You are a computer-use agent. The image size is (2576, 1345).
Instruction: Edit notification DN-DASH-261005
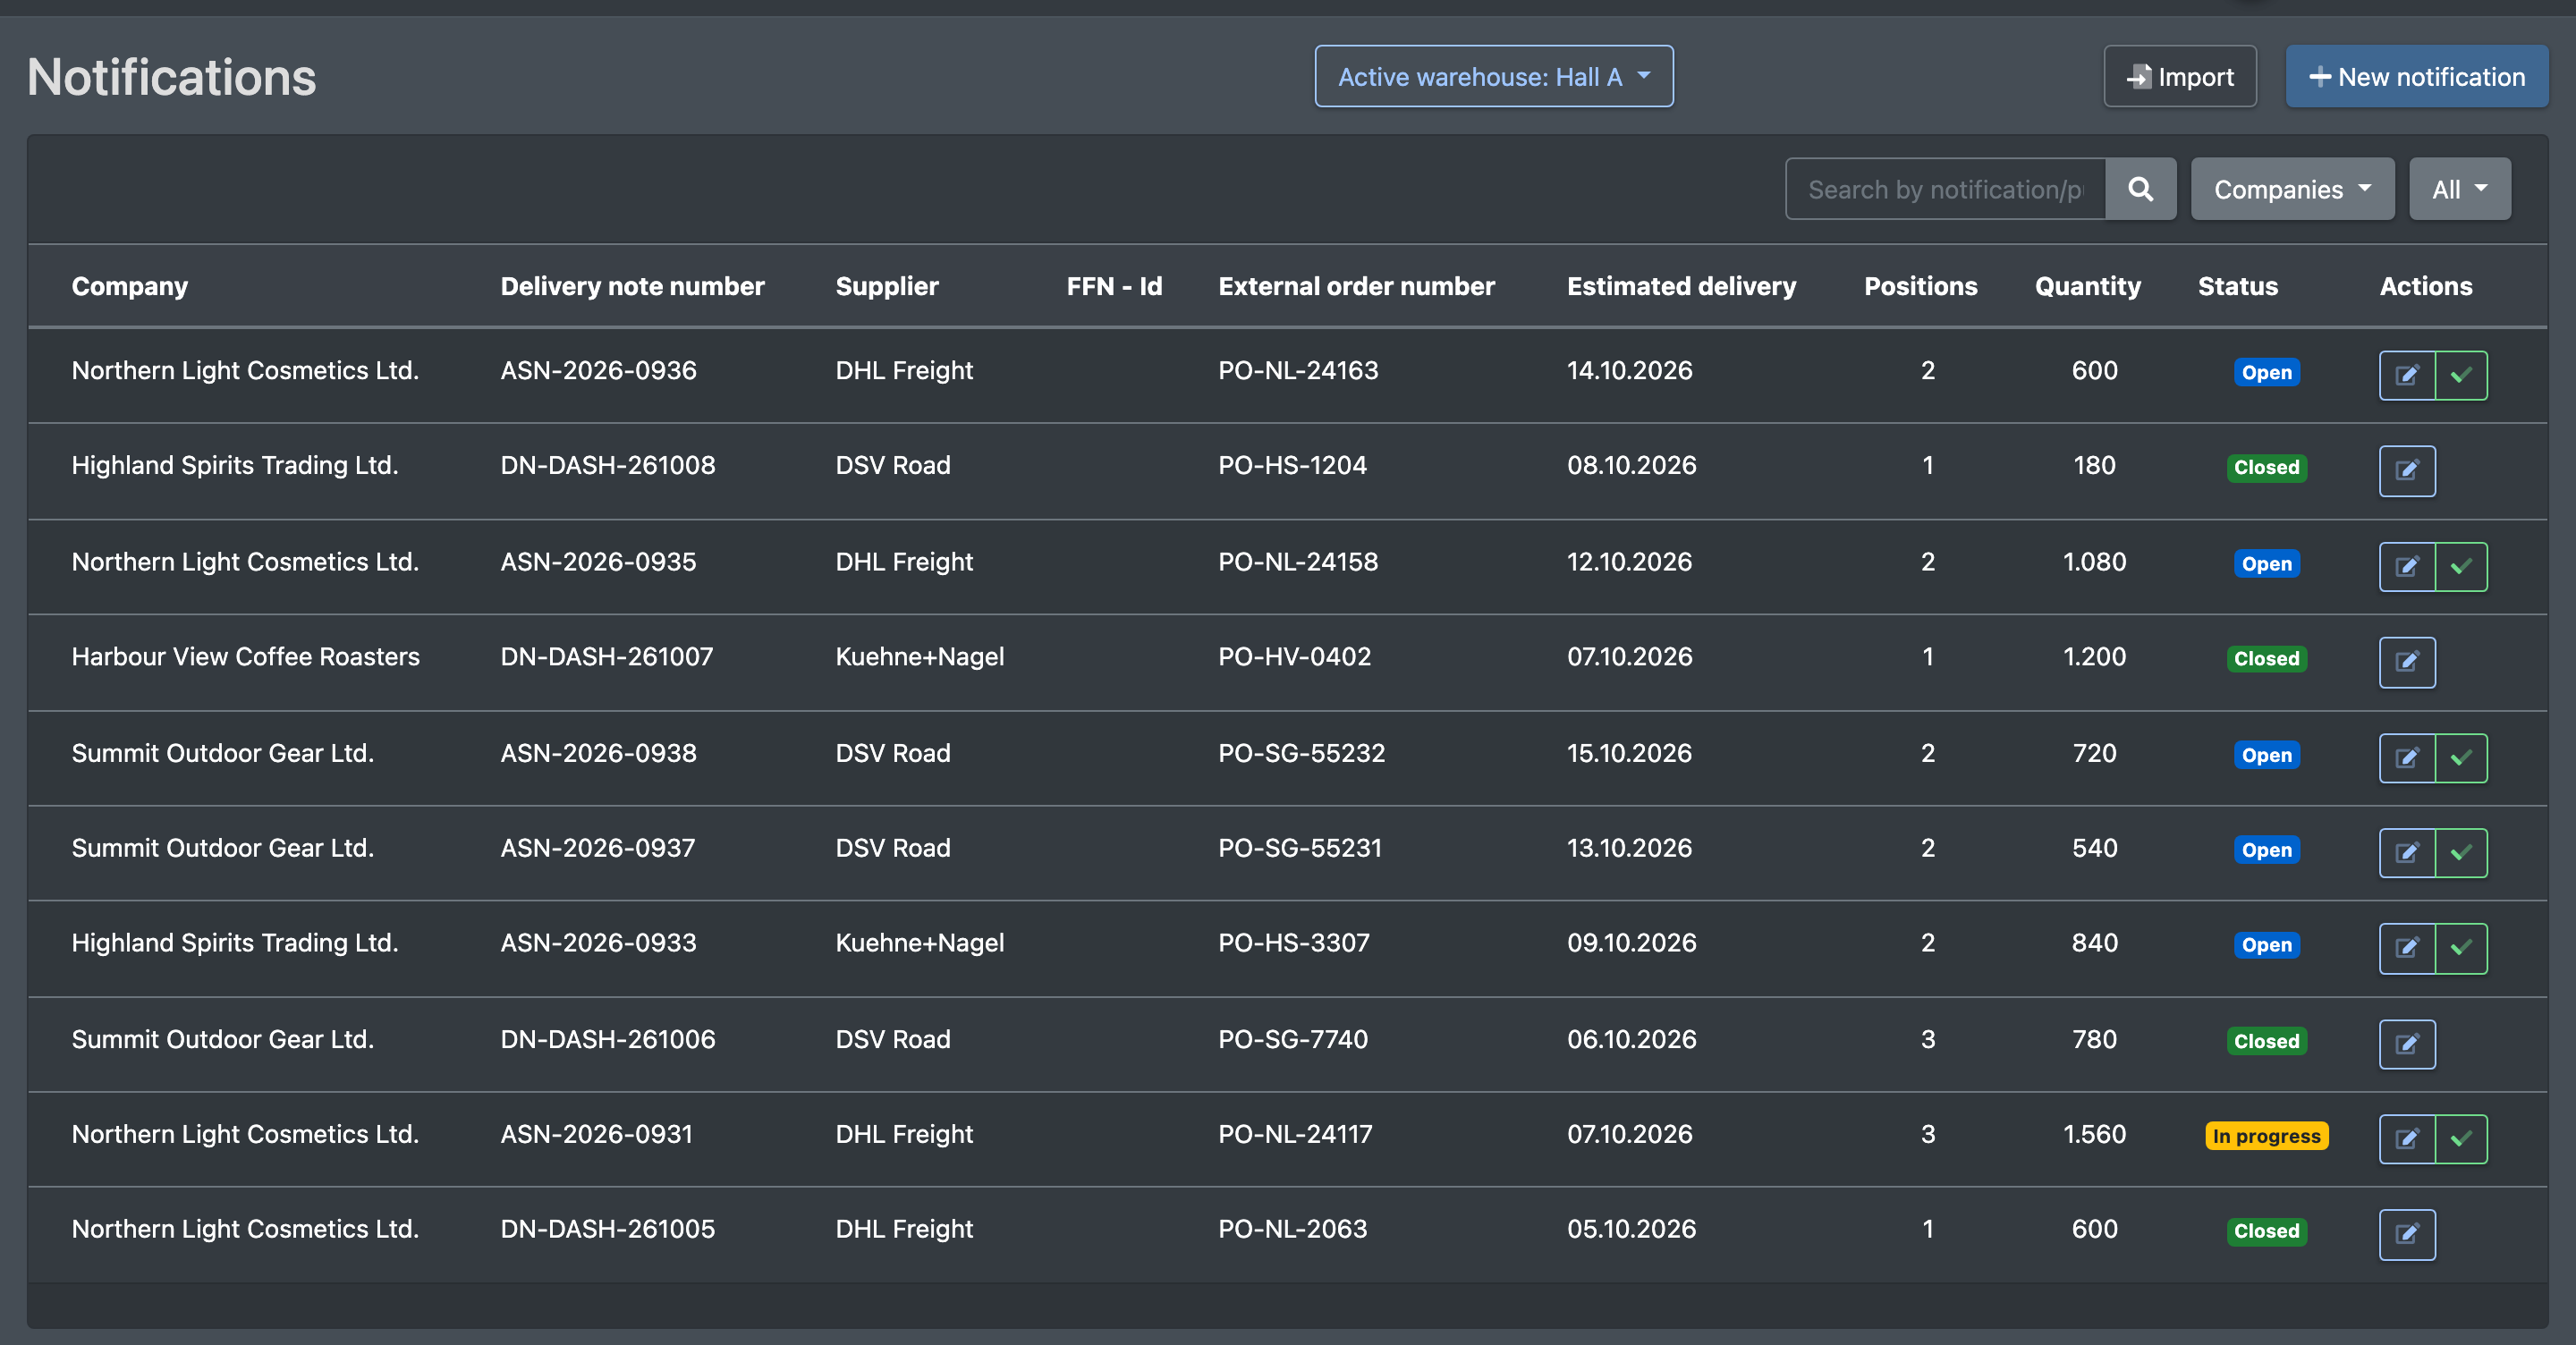[2406, 1235]
